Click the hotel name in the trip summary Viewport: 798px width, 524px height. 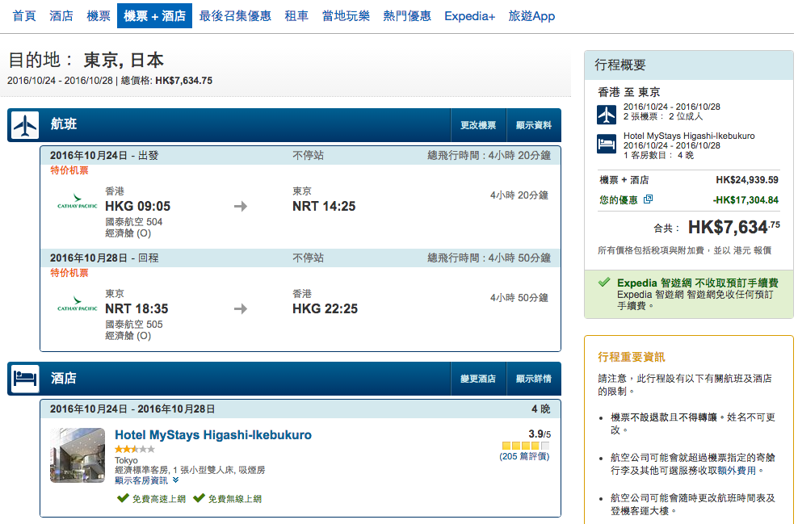tap(689, 136)
